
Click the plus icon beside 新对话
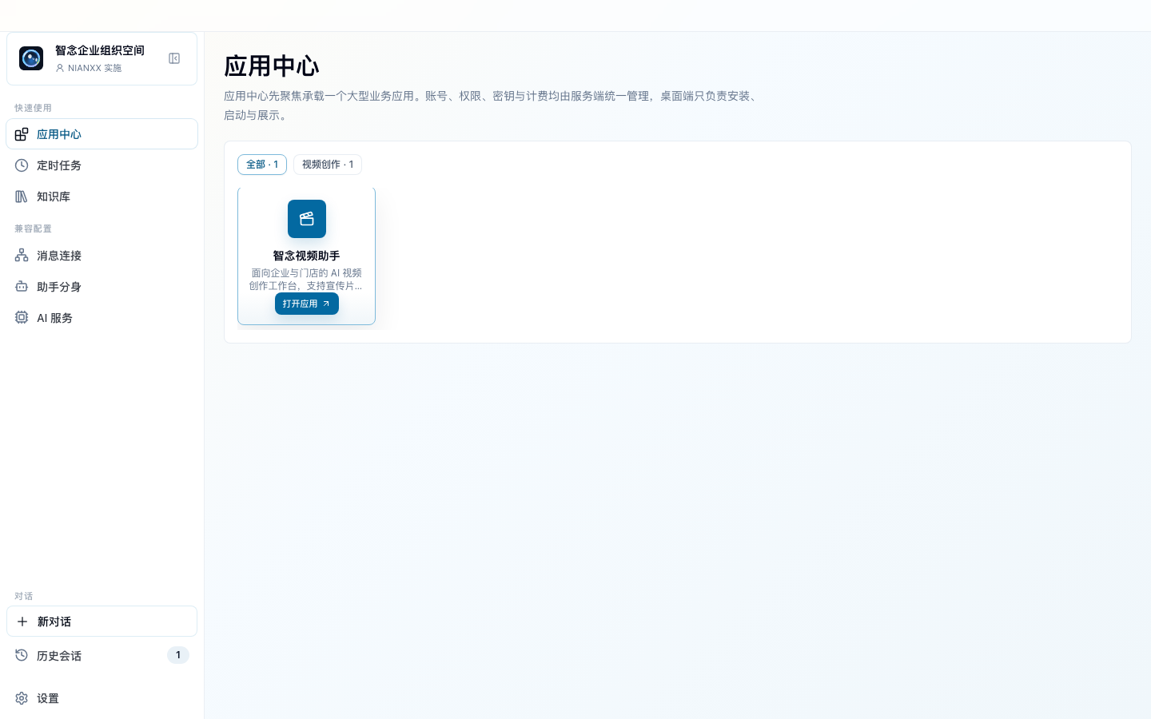click(x=22, y=622)
